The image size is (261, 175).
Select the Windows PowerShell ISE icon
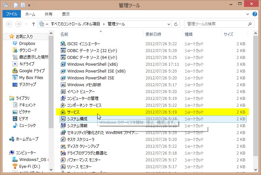[x=63, y=78]
